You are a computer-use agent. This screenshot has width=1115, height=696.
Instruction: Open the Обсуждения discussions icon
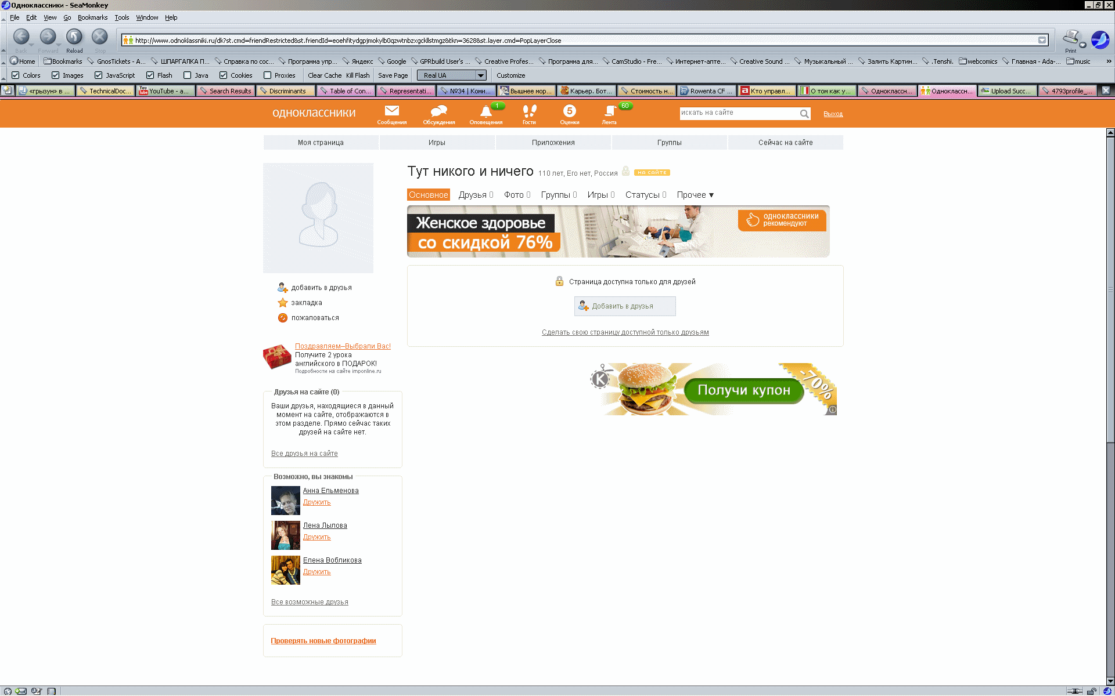pyautogui.click(x=439, y=111)
